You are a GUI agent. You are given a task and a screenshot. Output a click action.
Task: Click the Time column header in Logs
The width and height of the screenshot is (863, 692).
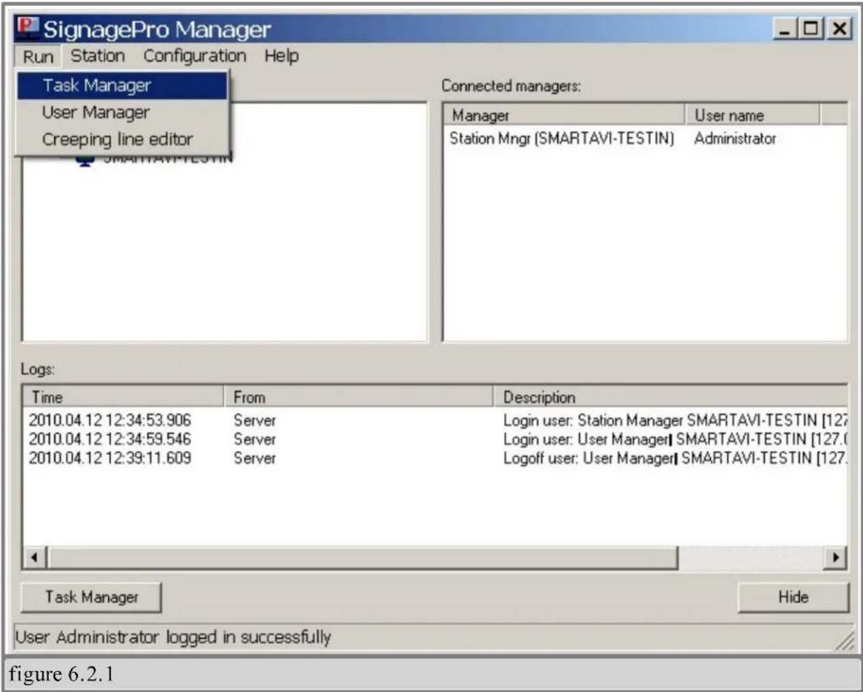(x=124, y=397)
